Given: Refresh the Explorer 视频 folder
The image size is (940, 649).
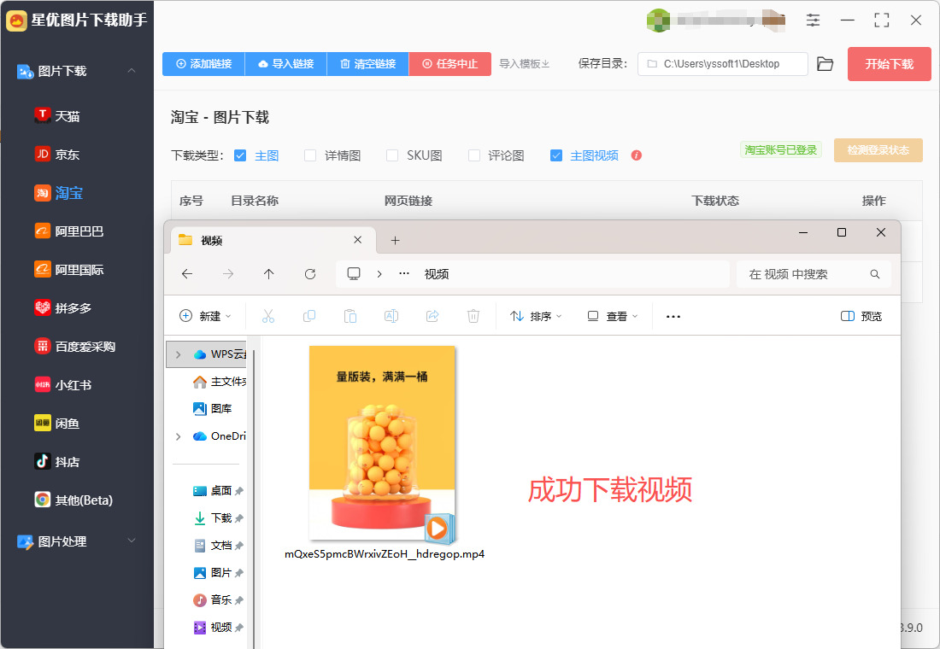Looking at the screenshot, I should (x=310, y=274).
